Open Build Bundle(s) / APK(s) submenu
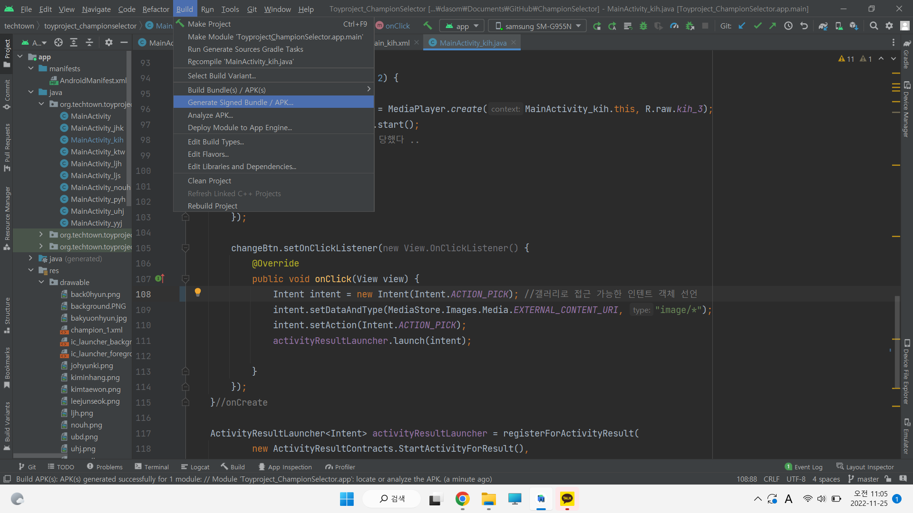Screen dimensions: 913x513 point(273,90)
